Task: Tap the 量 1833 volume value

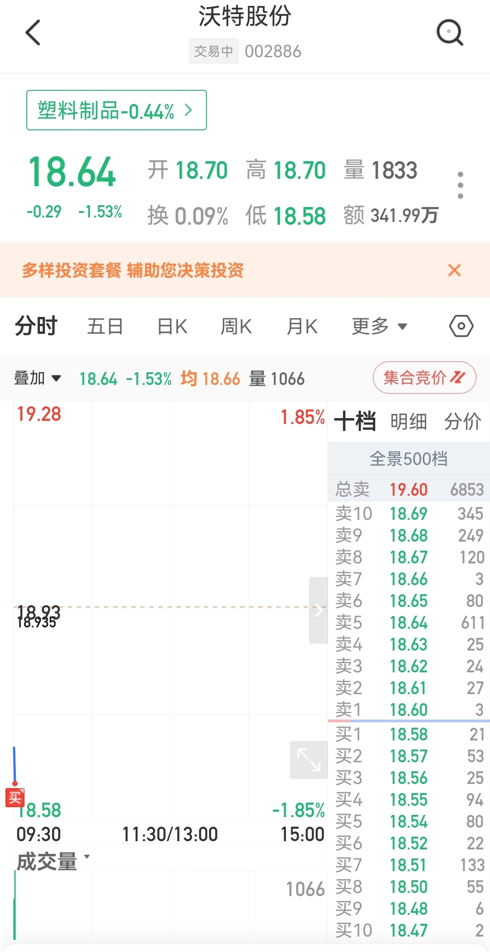Action: tap(380, 170)
